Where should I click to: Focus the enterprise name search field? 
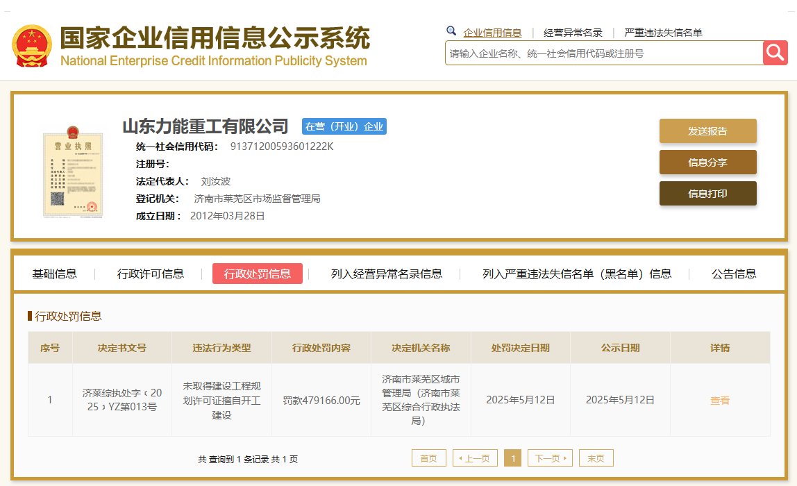pos(604,53)
